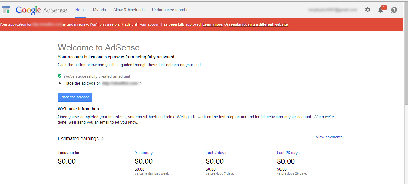Switch to the Home tab
Image resolution: width=408 pixels, height=184 pixels.
click(x=81, y=10)
